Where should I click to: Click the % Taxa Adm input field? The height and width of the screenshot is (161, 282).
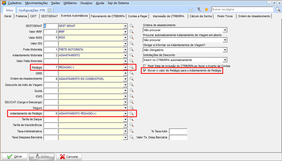click(178, 131)
